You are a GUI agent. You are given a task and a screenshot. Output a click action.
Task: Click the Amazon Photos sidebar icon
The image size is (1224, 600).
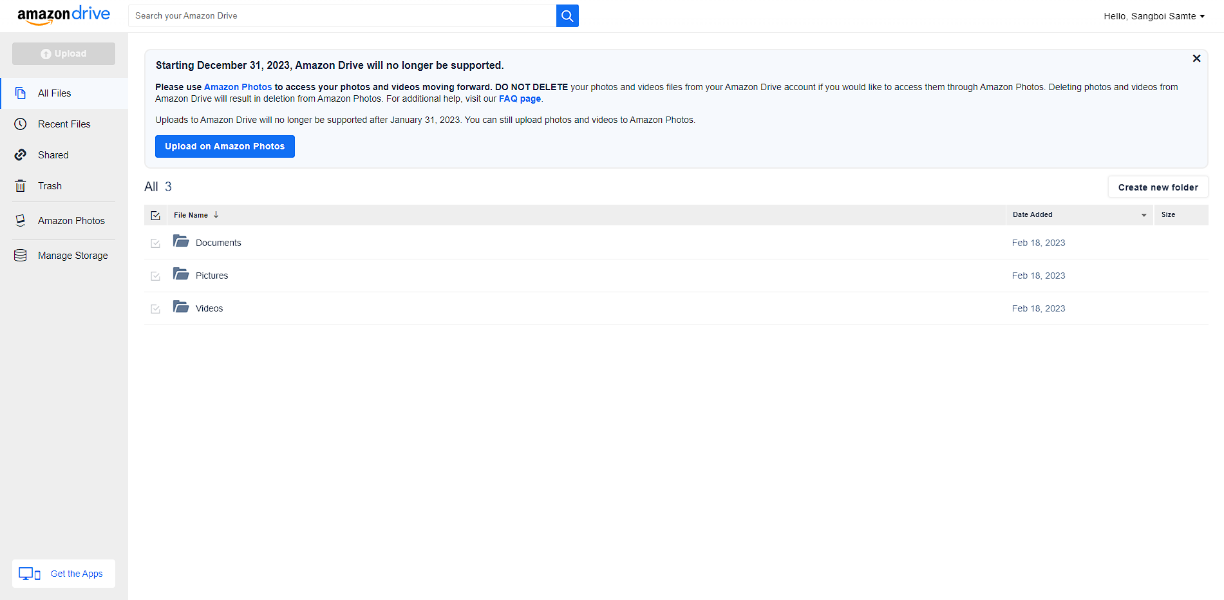click(x=21, y=221)
